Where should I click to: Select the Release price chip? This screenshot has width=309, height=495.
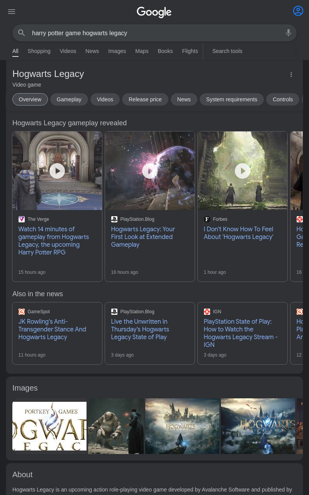coord(145,99)
